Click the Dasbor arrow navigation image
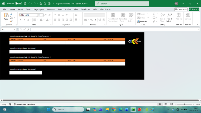This screenshot has height=113, width=201. 135,41
